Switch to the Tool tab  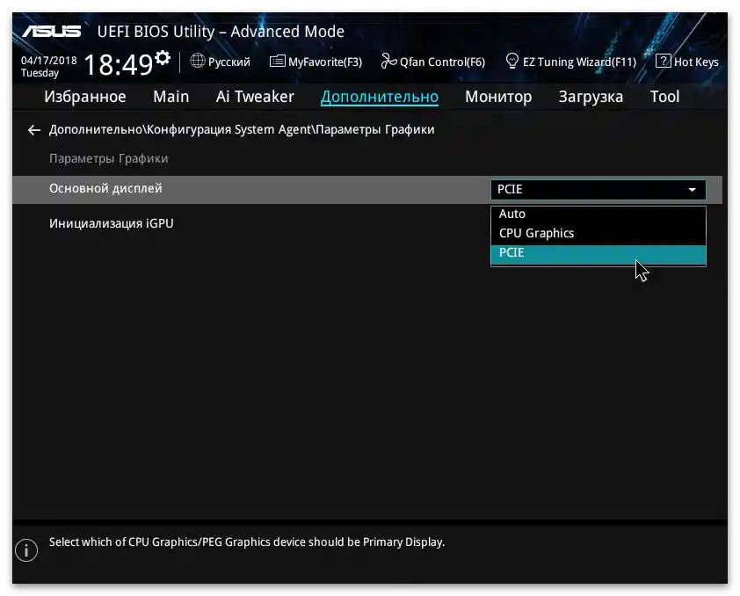point(664,97)
